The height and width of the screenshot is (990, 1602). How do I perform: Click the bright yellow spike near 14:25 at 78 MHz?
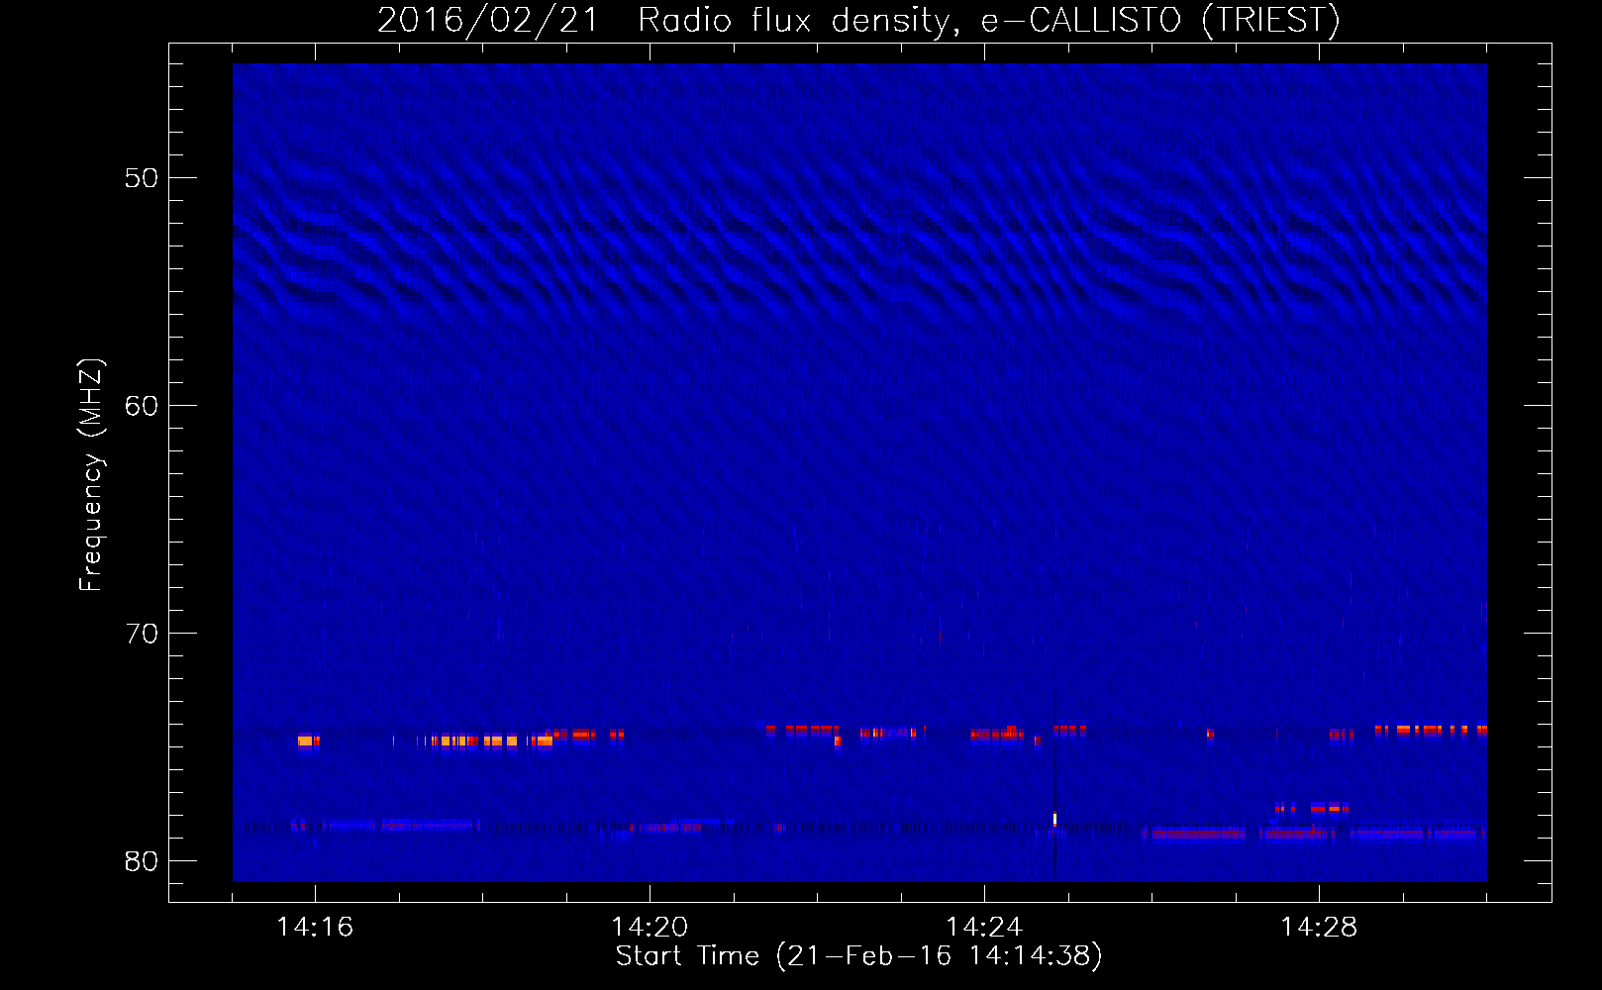pyautogui.click(x=1054, y=819)
